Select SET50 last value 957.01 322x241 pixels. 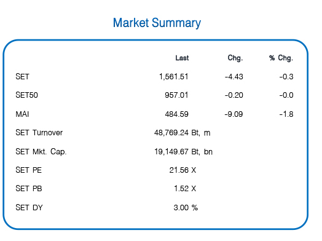pyautogui.click(x=176, y=95)
